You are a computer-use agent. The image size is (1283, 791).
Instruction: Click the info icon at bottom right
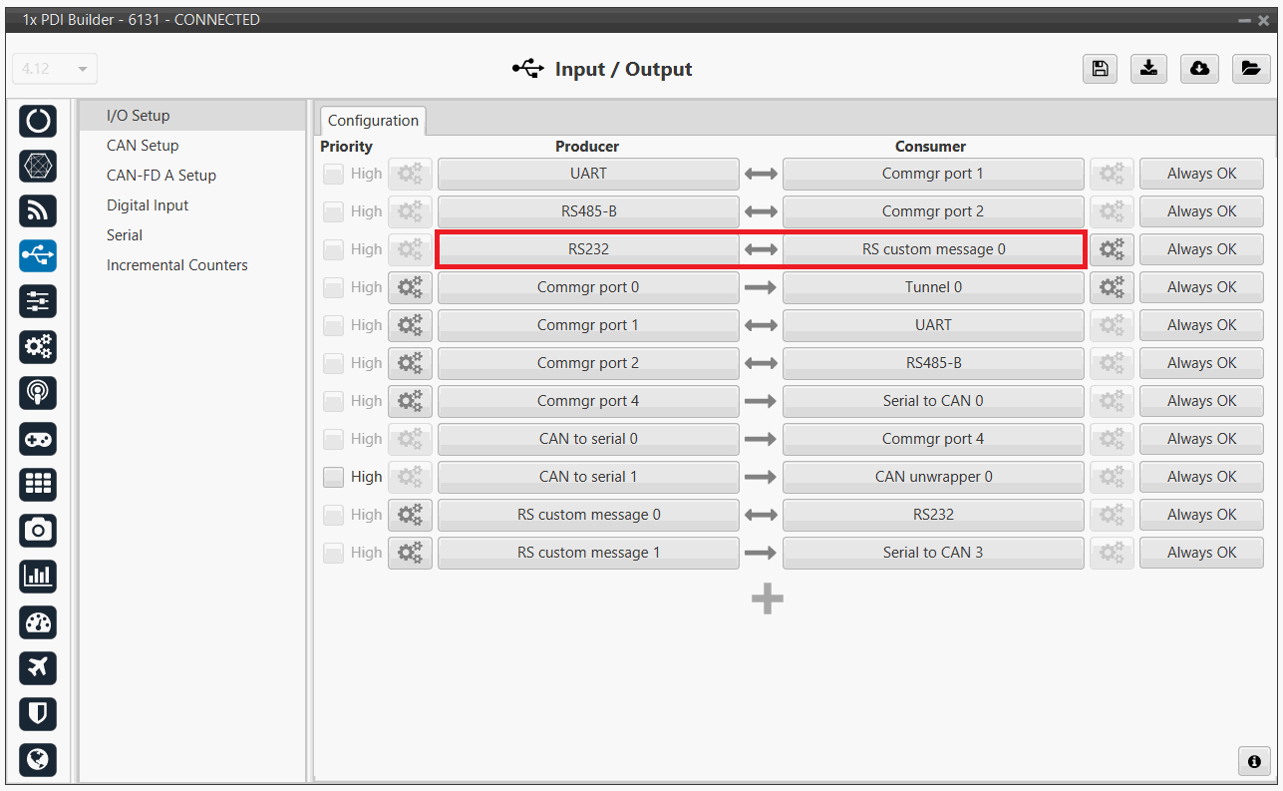pyautogui.click(x=1254, y=760)
